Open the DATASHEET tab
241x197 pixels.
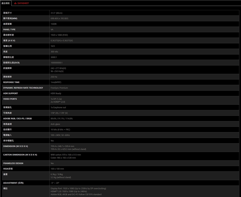(23, 3)
